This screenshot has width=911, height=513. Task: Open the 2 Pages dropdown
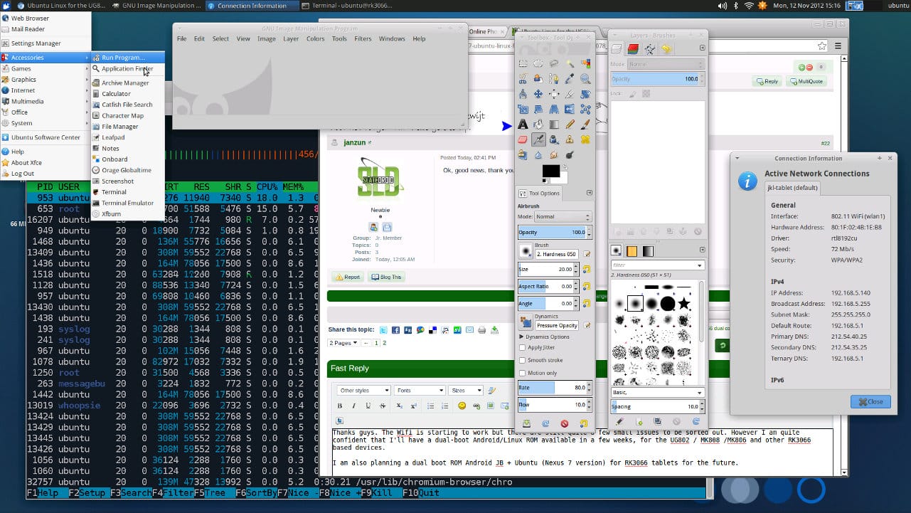coord(343,343)
